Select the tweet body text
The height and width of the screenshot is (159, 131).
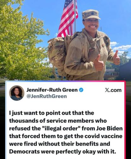(x=66, y=132)
